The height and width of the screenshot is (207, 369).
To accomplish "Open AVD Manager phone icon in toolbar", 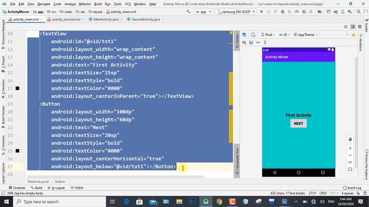I will pos(343,11).
